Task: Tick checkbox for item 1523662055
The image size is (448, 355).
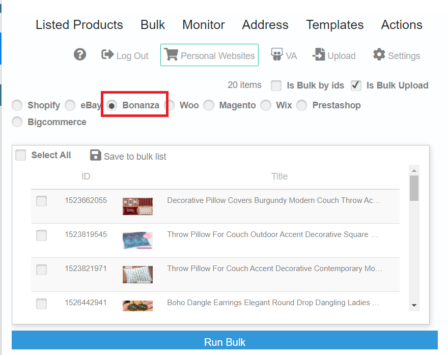Action: 41,201
